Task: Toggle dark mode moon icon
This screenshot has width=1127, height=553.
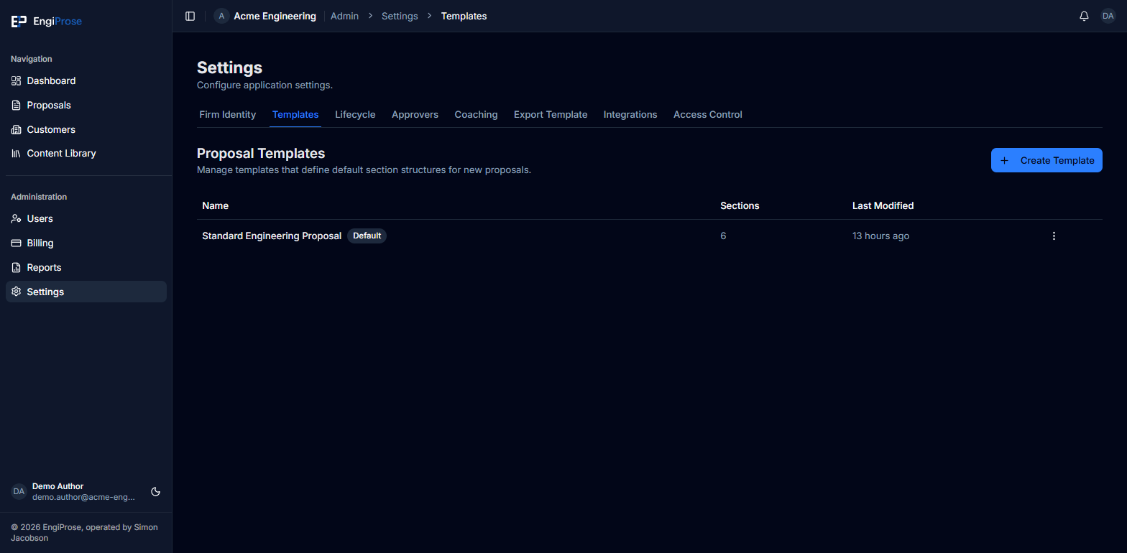Action: [155, 492]
